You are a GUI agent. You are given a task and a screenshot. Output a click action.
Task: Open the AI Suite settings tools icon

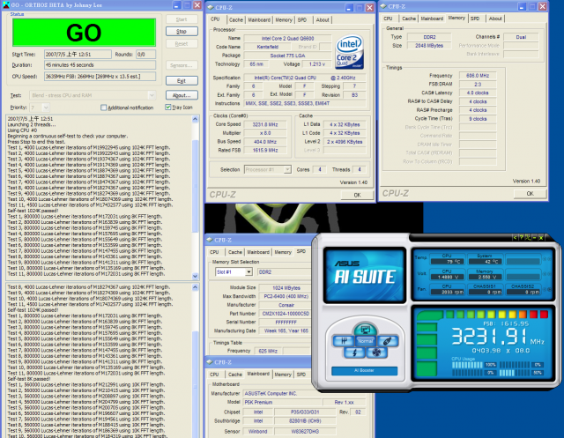528,237
